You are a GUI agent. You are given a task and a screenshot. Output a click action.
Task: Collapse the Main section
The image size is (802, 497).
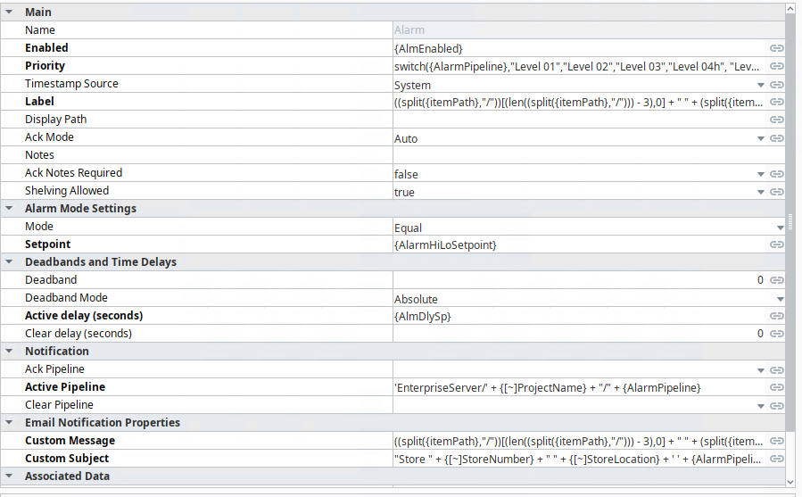(9, 12)
